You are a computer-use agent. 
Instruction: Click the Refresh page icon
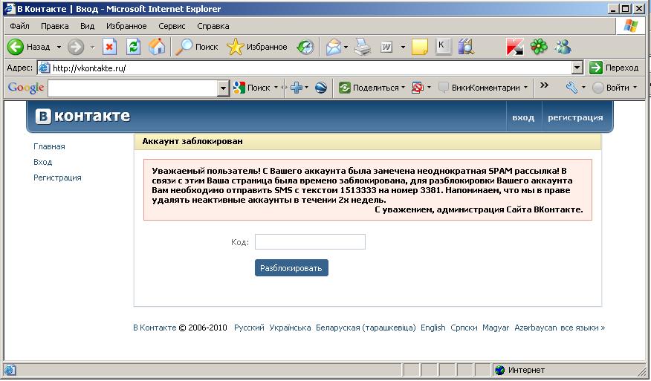[x=133, y=47]
